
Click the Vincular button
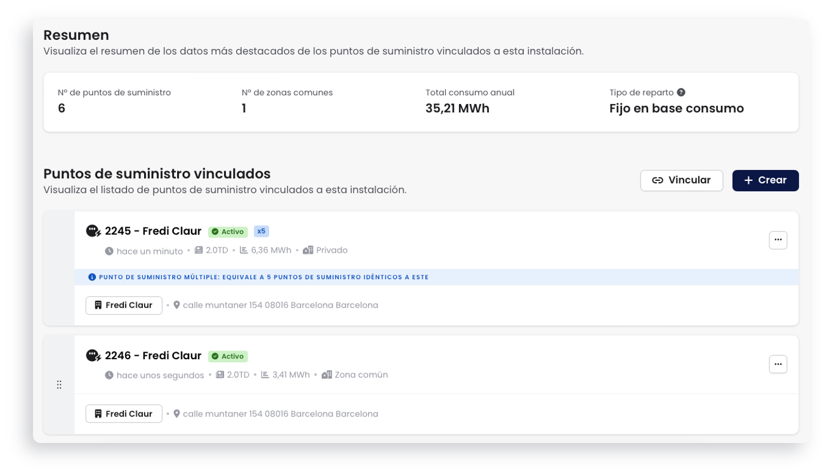pos(681,180)
